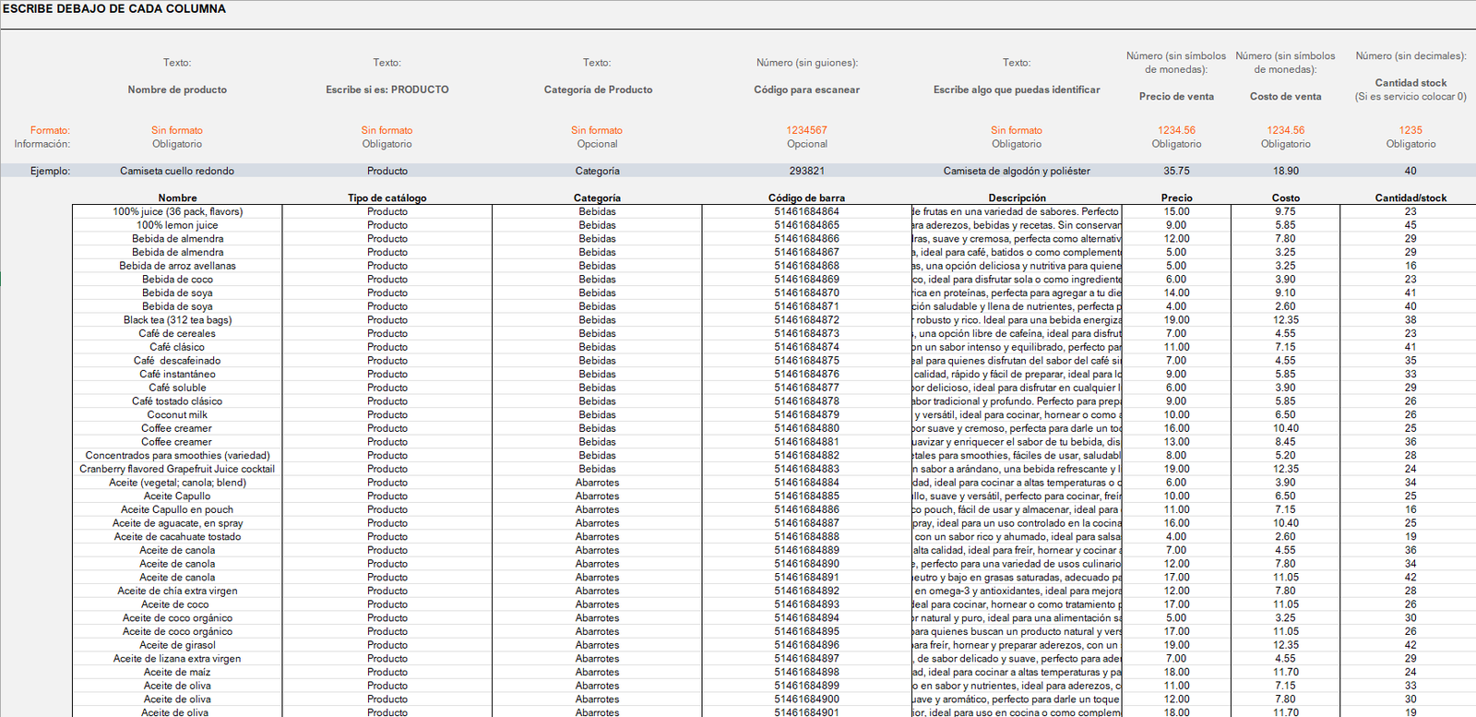The height and width of the screenshot is (717, 1476).
Task: Select 'Aceite de aguacate, en spray' cell
Action: pos(177,523)
